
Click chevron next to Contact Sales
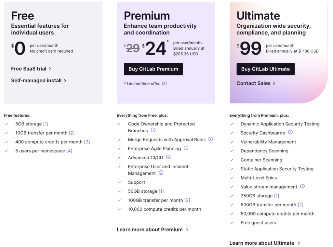pos(274,84)
